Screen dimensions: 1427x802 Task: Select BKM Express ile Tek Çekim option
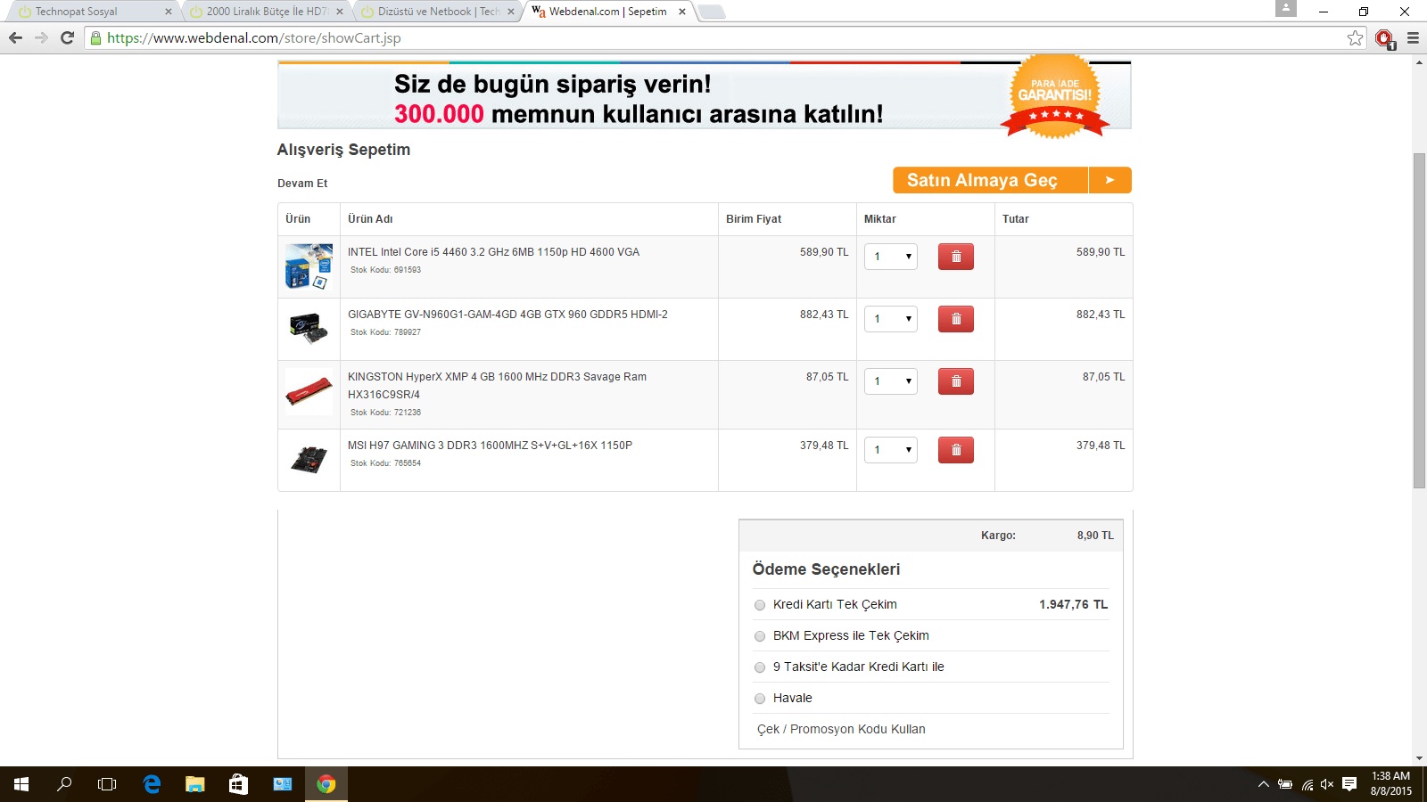760,636
